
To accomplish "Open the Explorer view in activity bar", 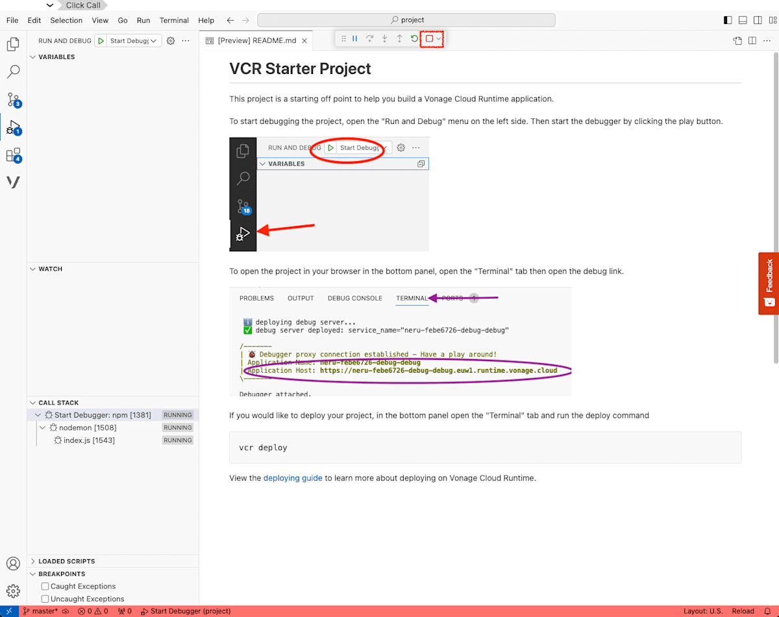I will [13, 44].
